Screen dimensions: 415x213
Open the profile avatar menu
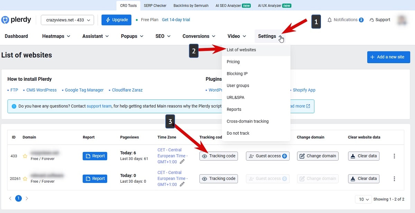402,20
